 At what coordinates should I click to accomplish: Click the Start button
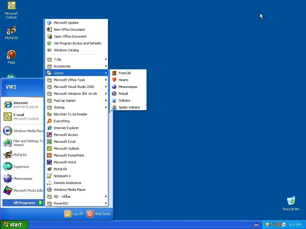point(14,225)
